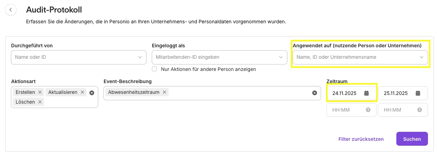Clear all Event-Beschreibung selections

point(315,93)
